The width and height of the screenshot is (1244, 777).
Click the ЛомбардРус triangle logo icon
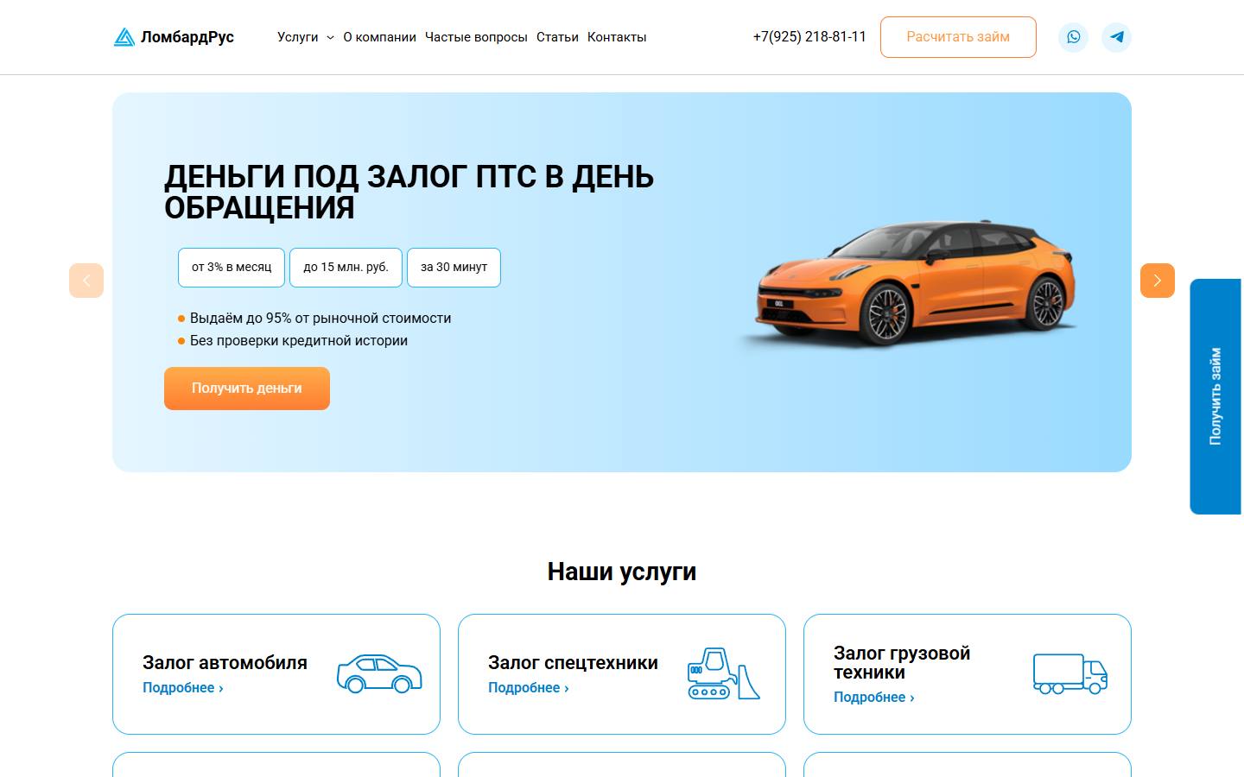click(x=124, y=37)
